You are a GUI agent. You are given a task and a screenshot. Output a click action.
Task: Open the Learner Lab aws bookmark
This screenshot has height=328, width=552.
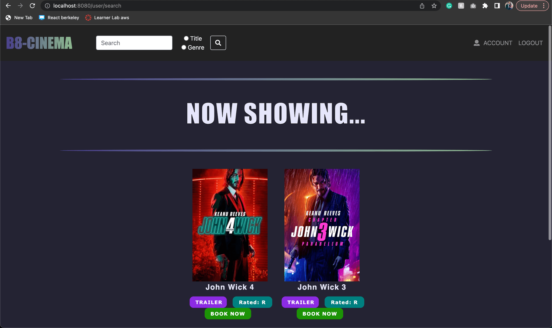click(107, 18)
